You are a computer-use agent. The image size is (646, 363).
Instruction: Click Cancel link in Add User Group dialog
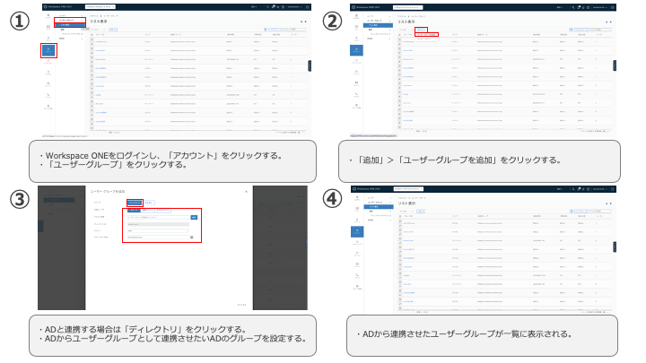pyautogui.click(x=242, y=305)
